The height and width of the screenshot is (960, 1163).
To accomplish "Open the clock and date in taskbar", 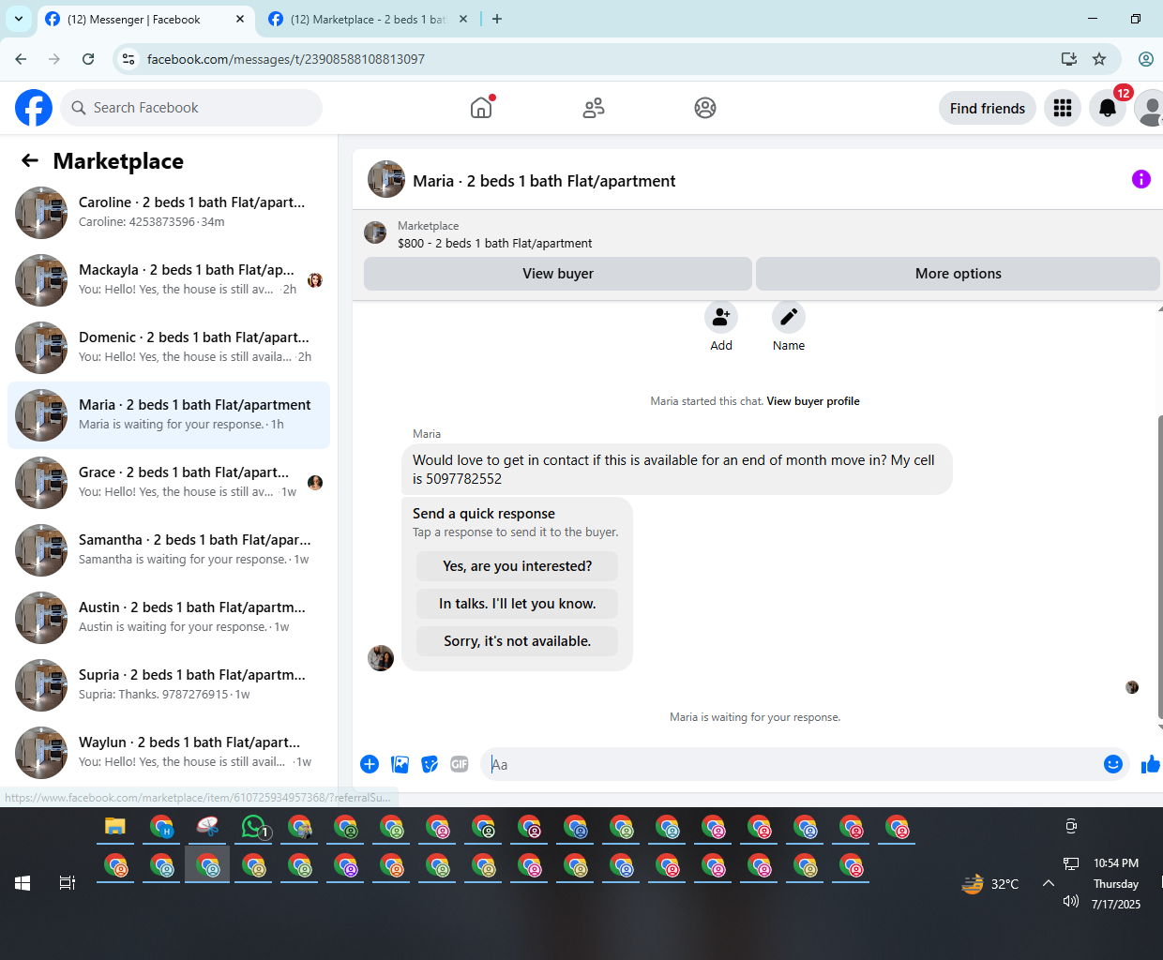I will tap(1116, 883).
